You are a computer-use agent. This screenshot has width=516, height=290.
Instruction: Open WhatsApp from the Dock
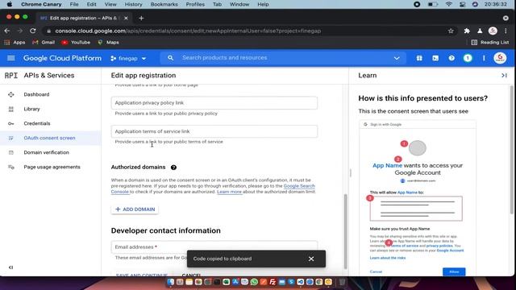pos(254,282)
